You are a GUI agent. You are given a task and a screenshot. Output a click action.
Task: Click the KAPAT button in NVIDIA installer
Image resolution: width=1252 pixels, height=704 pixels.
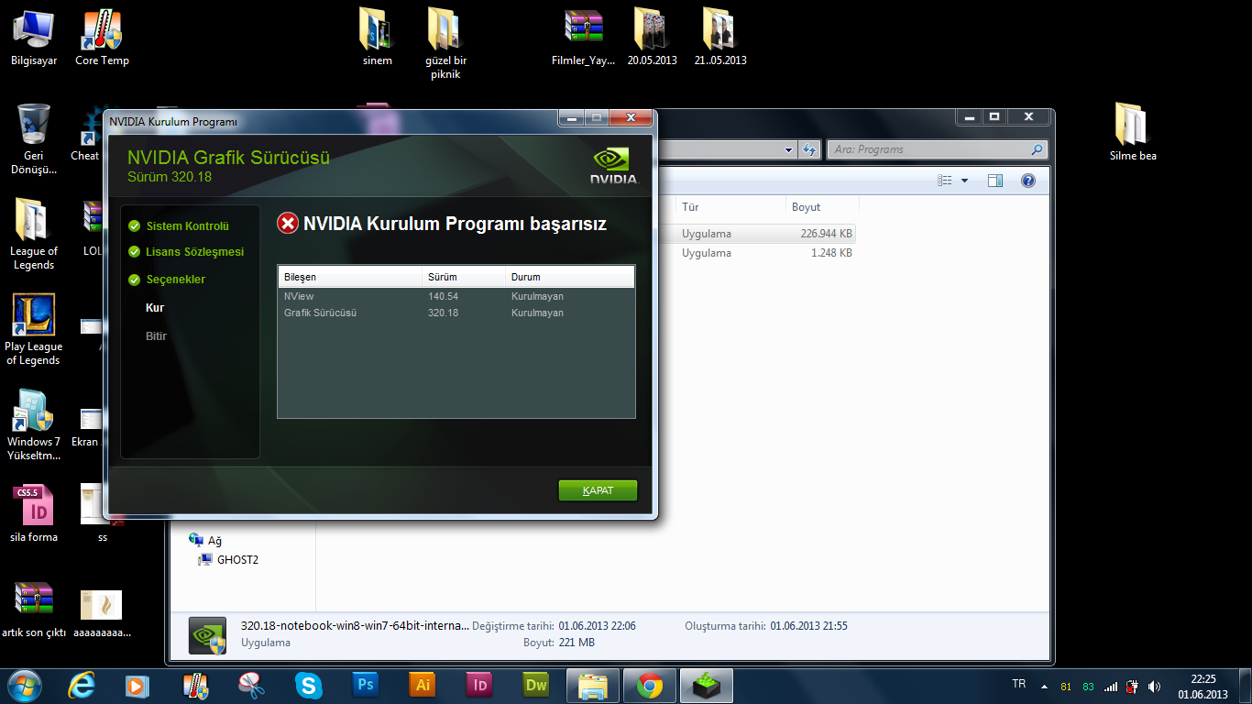598,490
